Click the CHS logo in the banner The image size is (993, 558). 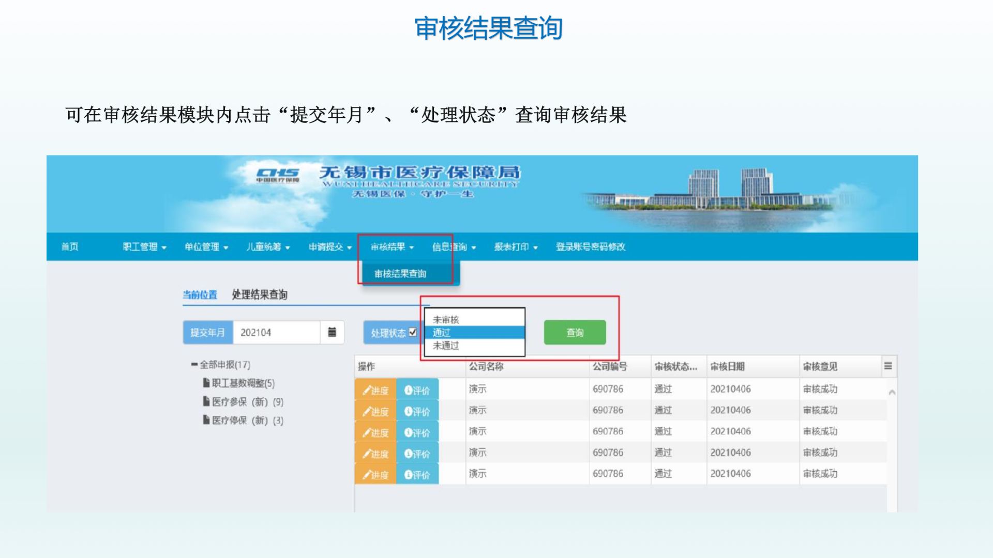(278, 175)
